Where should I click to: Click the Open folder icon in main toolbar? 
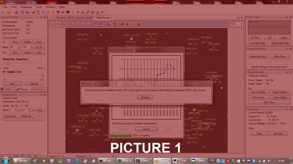[9, 12]
